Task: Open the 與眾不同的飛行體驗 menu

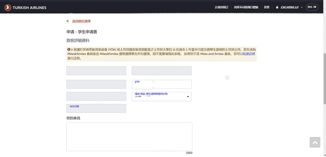Action: click(x=246, y=7)
